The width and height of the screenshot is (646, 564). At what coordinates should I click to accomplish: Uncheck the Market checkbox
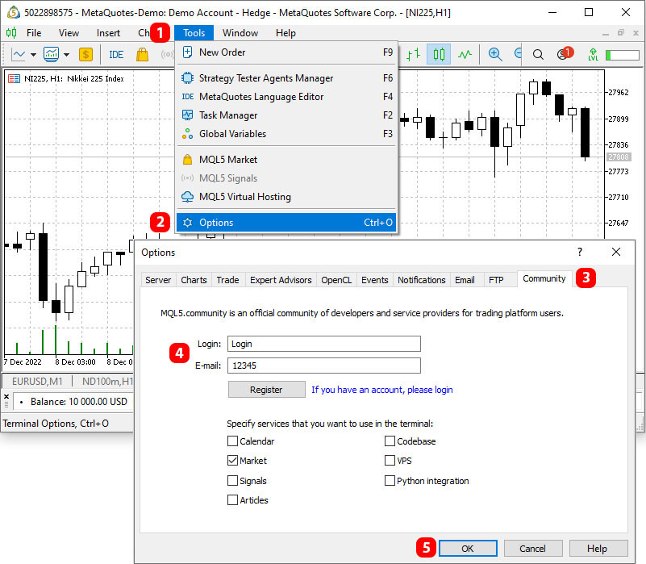(233, 461)
